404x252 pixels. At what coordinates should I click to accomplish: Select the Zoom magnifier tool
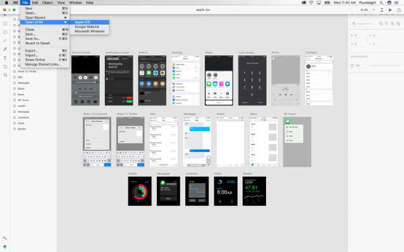(x=5, y=75)
